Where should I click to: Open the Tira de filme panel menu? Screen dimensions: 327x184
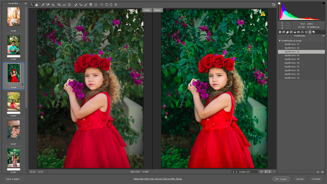point(26,4)
